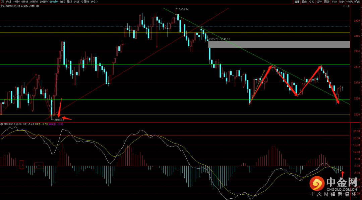362x200 pixels.
Task: Select the 30分钟 period tab
Action: point(44,2)
